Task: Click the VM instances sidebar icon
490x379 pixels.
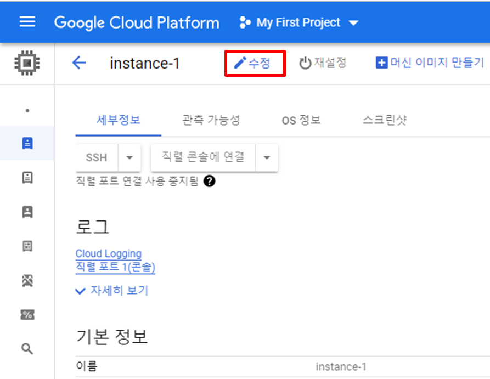Action: tap(27, 143)
